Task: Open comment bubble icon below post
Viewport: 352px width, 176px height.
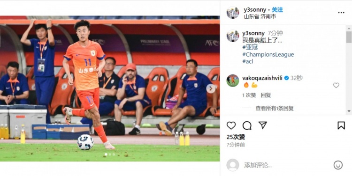Action: click(247, 125)
